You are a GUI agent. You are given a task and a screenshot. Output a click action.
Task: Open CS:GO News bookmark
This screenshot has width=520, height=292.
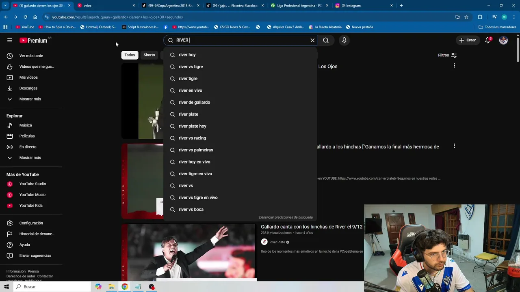[232, 27]
